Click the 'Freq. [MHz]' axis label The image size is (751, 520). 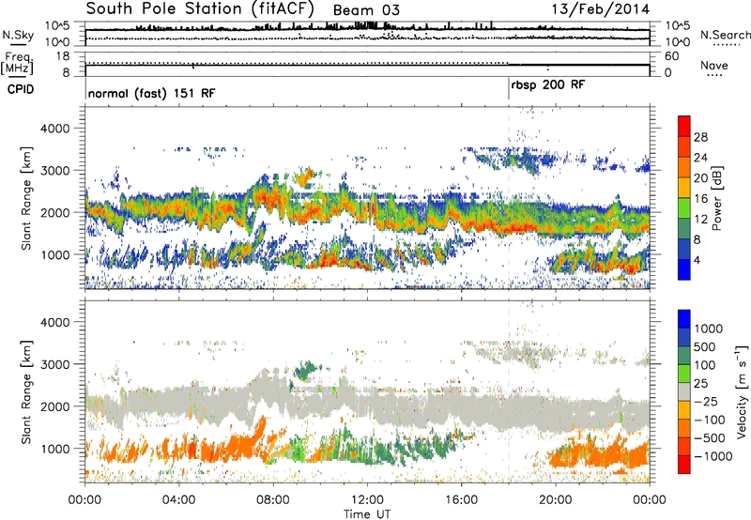coord(18,64)
